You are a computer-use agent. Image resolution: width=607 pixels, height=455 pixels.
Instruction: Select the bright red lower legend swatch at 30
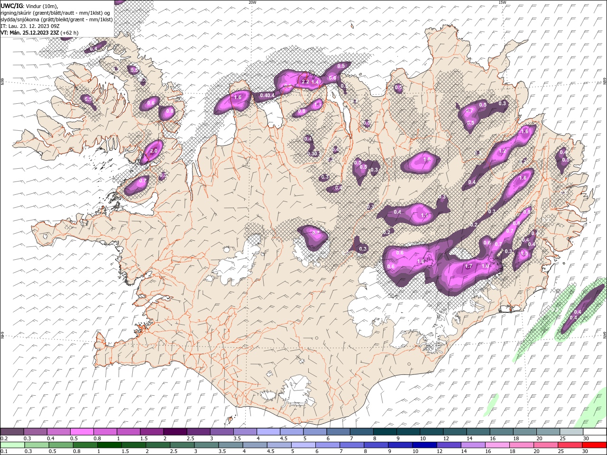(x=594, y=445)
